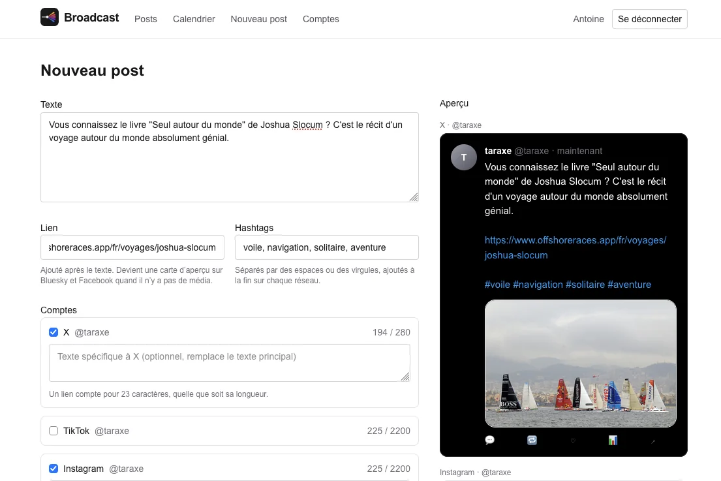Uncheck the X @taraxe account checkbox
721x481 pixels.
(54, 332)
